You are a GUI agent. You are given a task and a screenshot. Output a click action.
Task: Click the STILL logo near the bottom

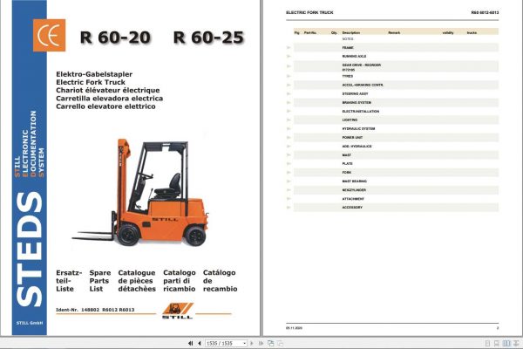point(178,311)
